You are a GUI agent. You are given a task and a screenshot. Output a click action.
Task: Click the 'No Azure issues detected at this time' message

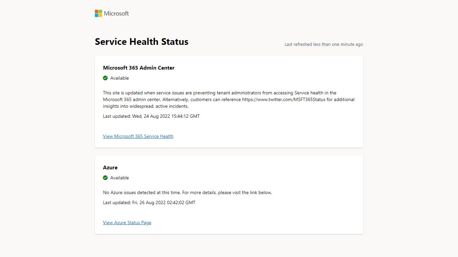point(187,192)
